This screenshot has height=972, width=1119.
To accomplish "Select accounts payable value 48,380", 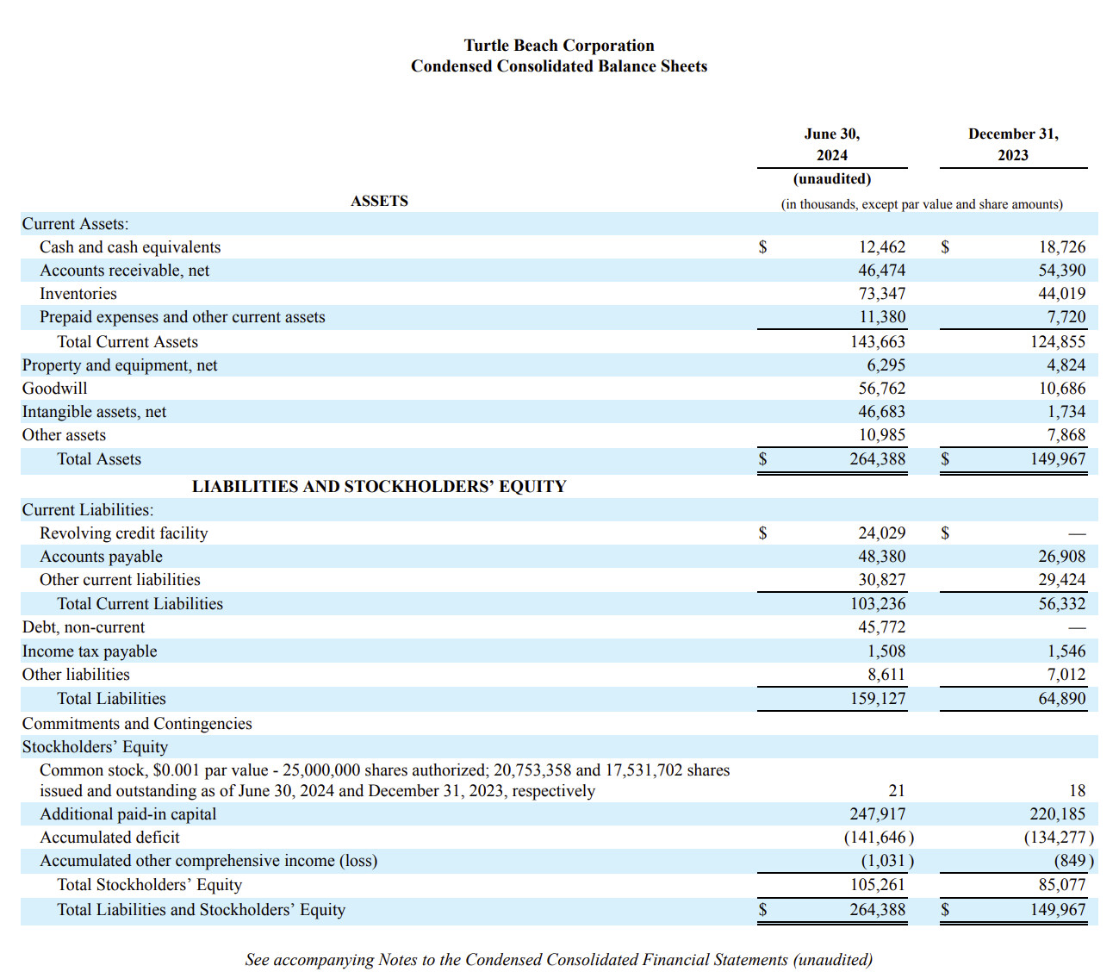I will pyautogui.click(x=882, y=557).
